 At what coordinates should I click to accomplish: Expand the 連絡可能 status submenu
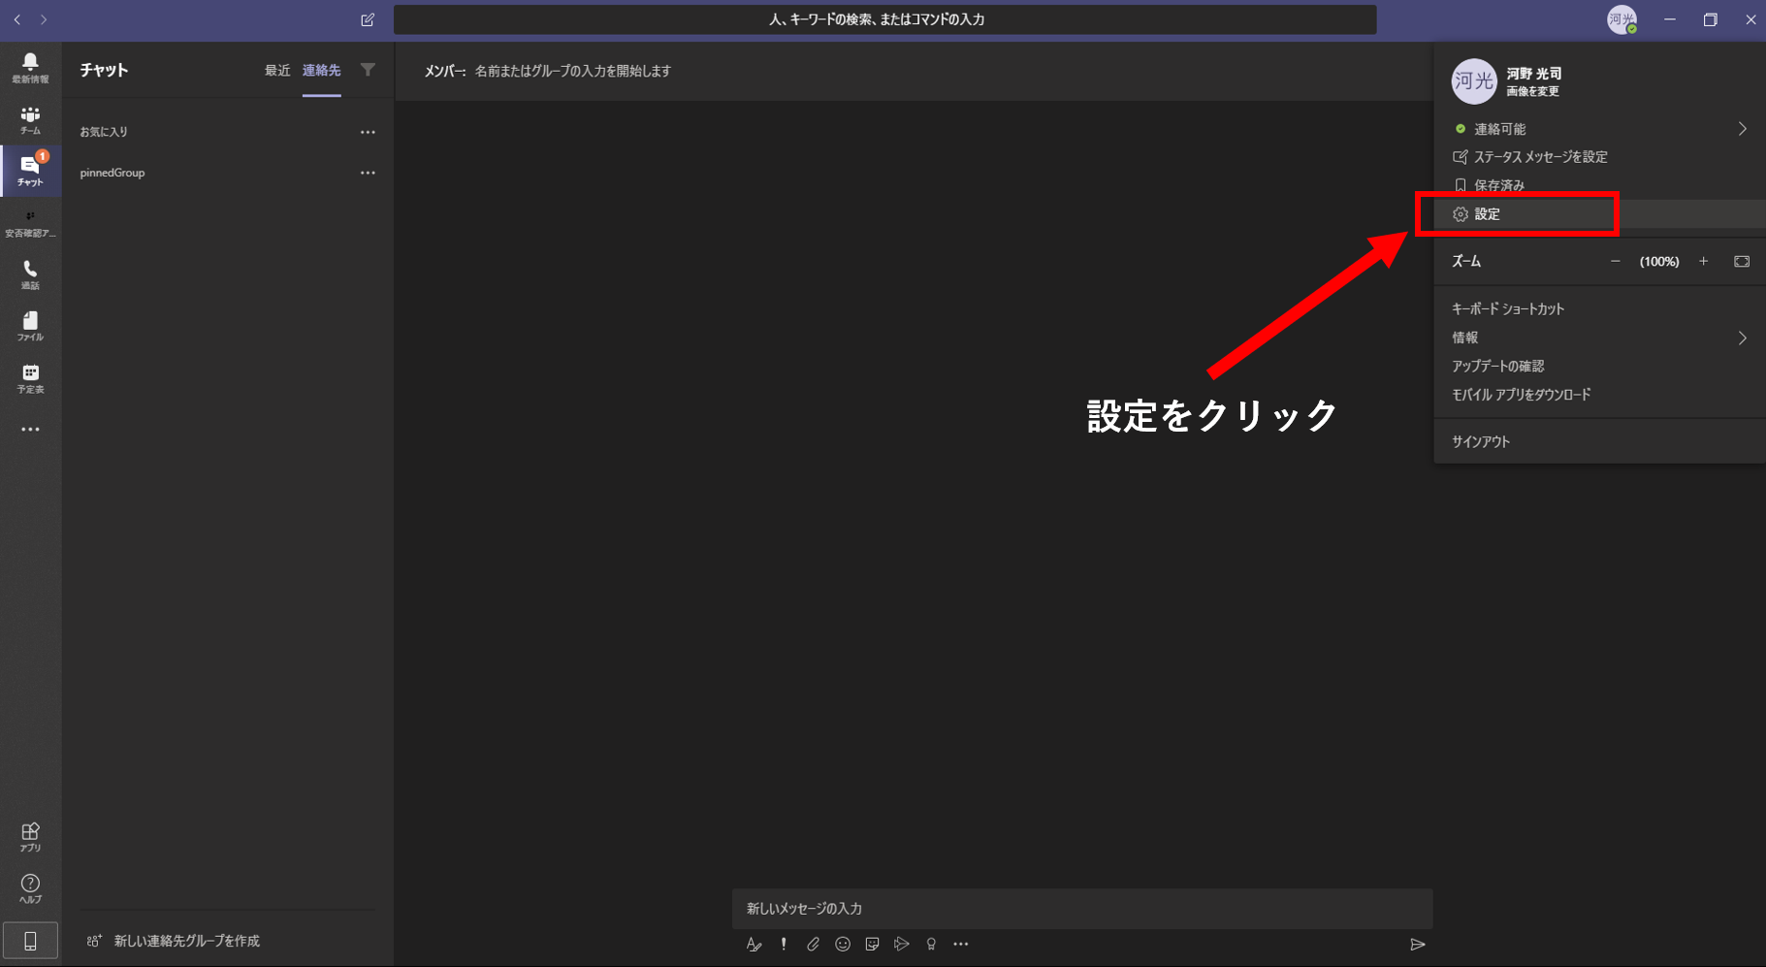pos(1742,129)
